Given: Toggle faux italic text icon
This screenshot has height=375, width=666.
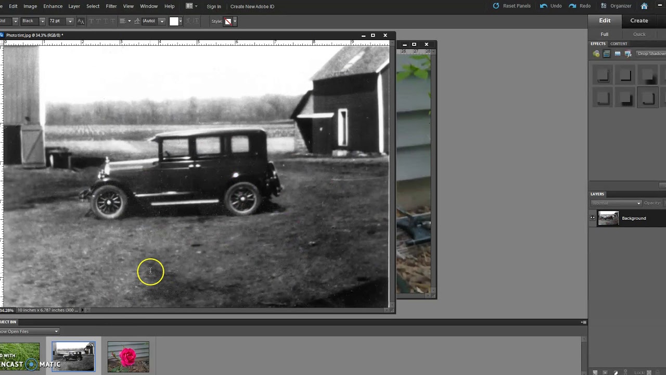Looking at the screenshot, I should [99, 21].
